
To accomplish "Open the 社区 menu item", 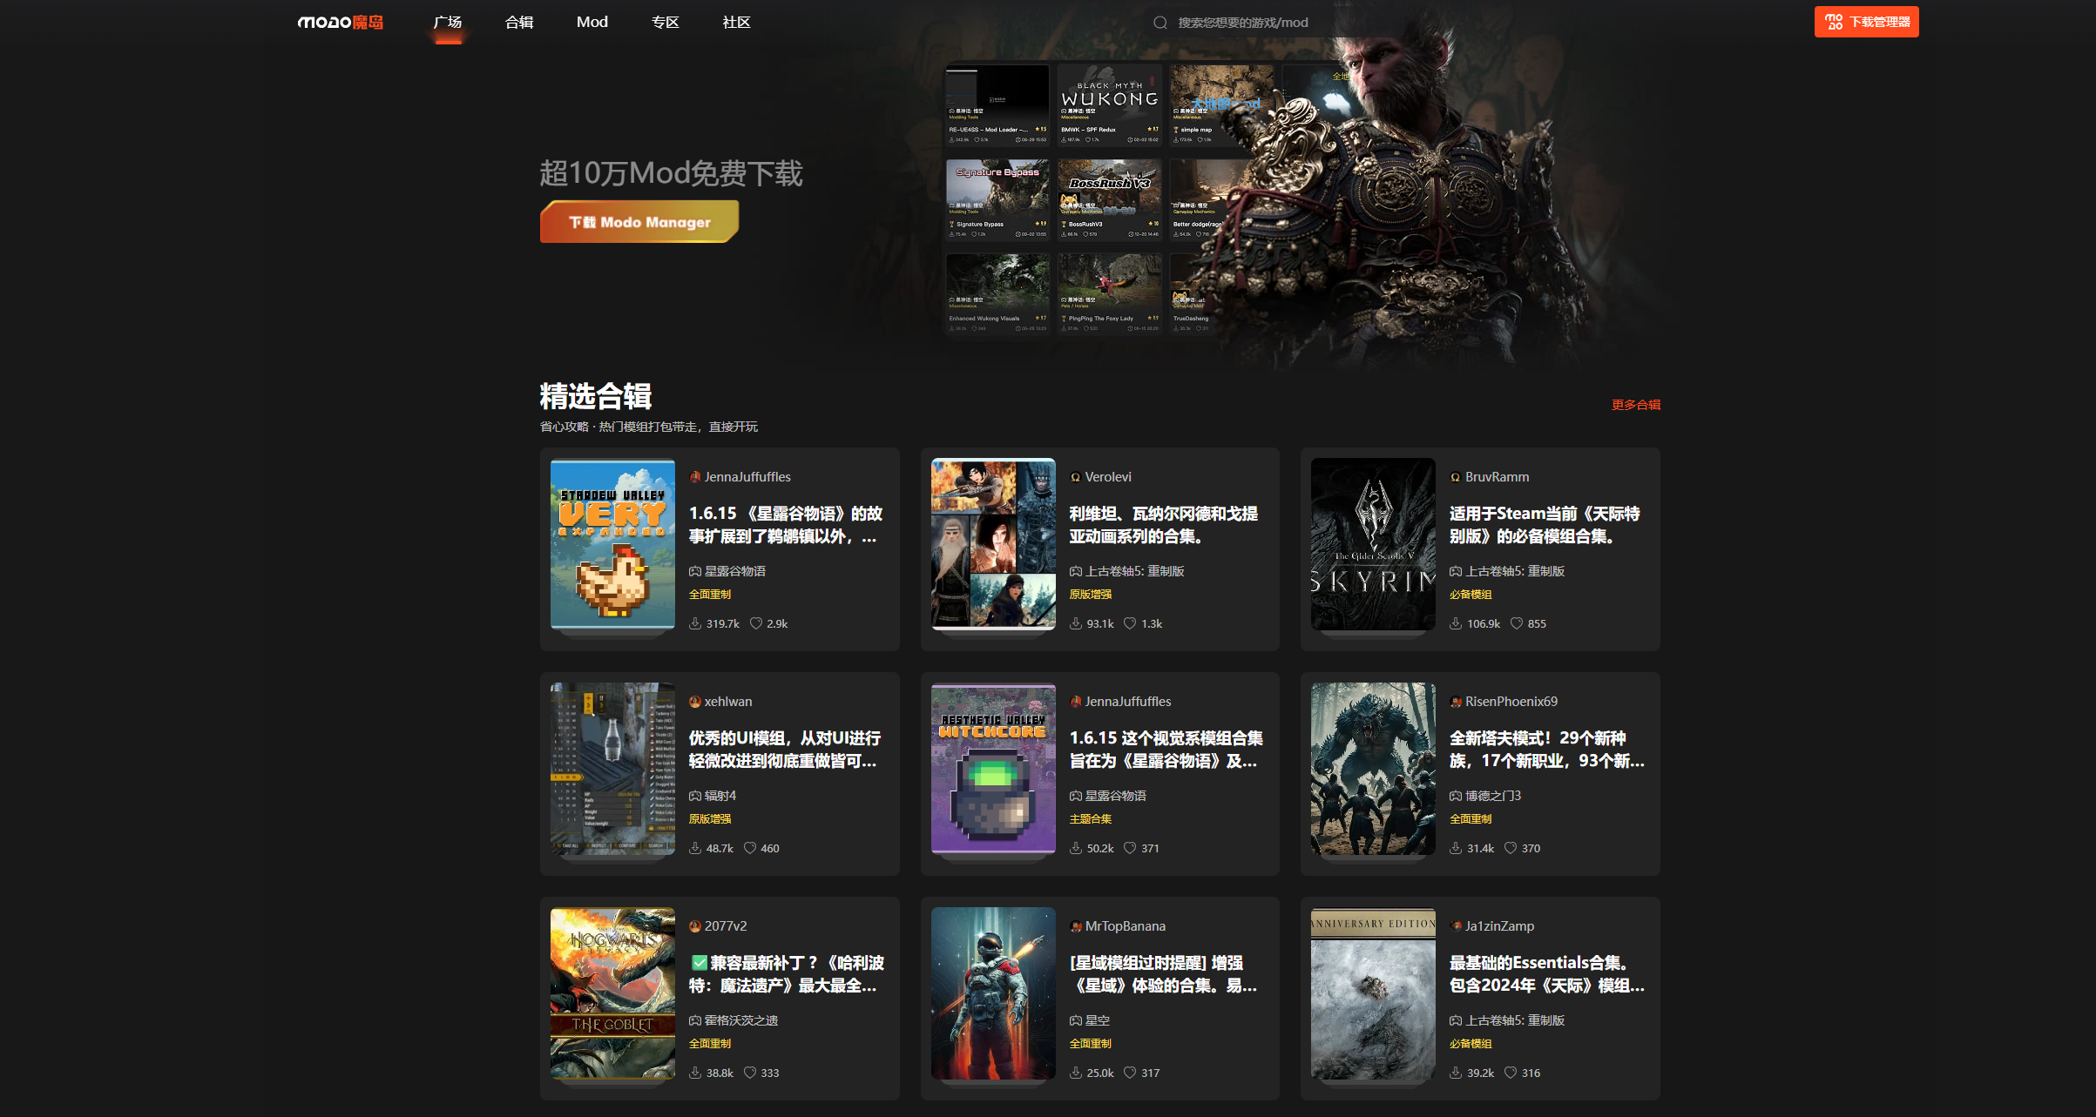I will 736,22.
